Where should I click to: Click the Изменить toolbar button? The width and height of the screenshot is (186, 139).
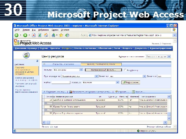tap(122, 92)
